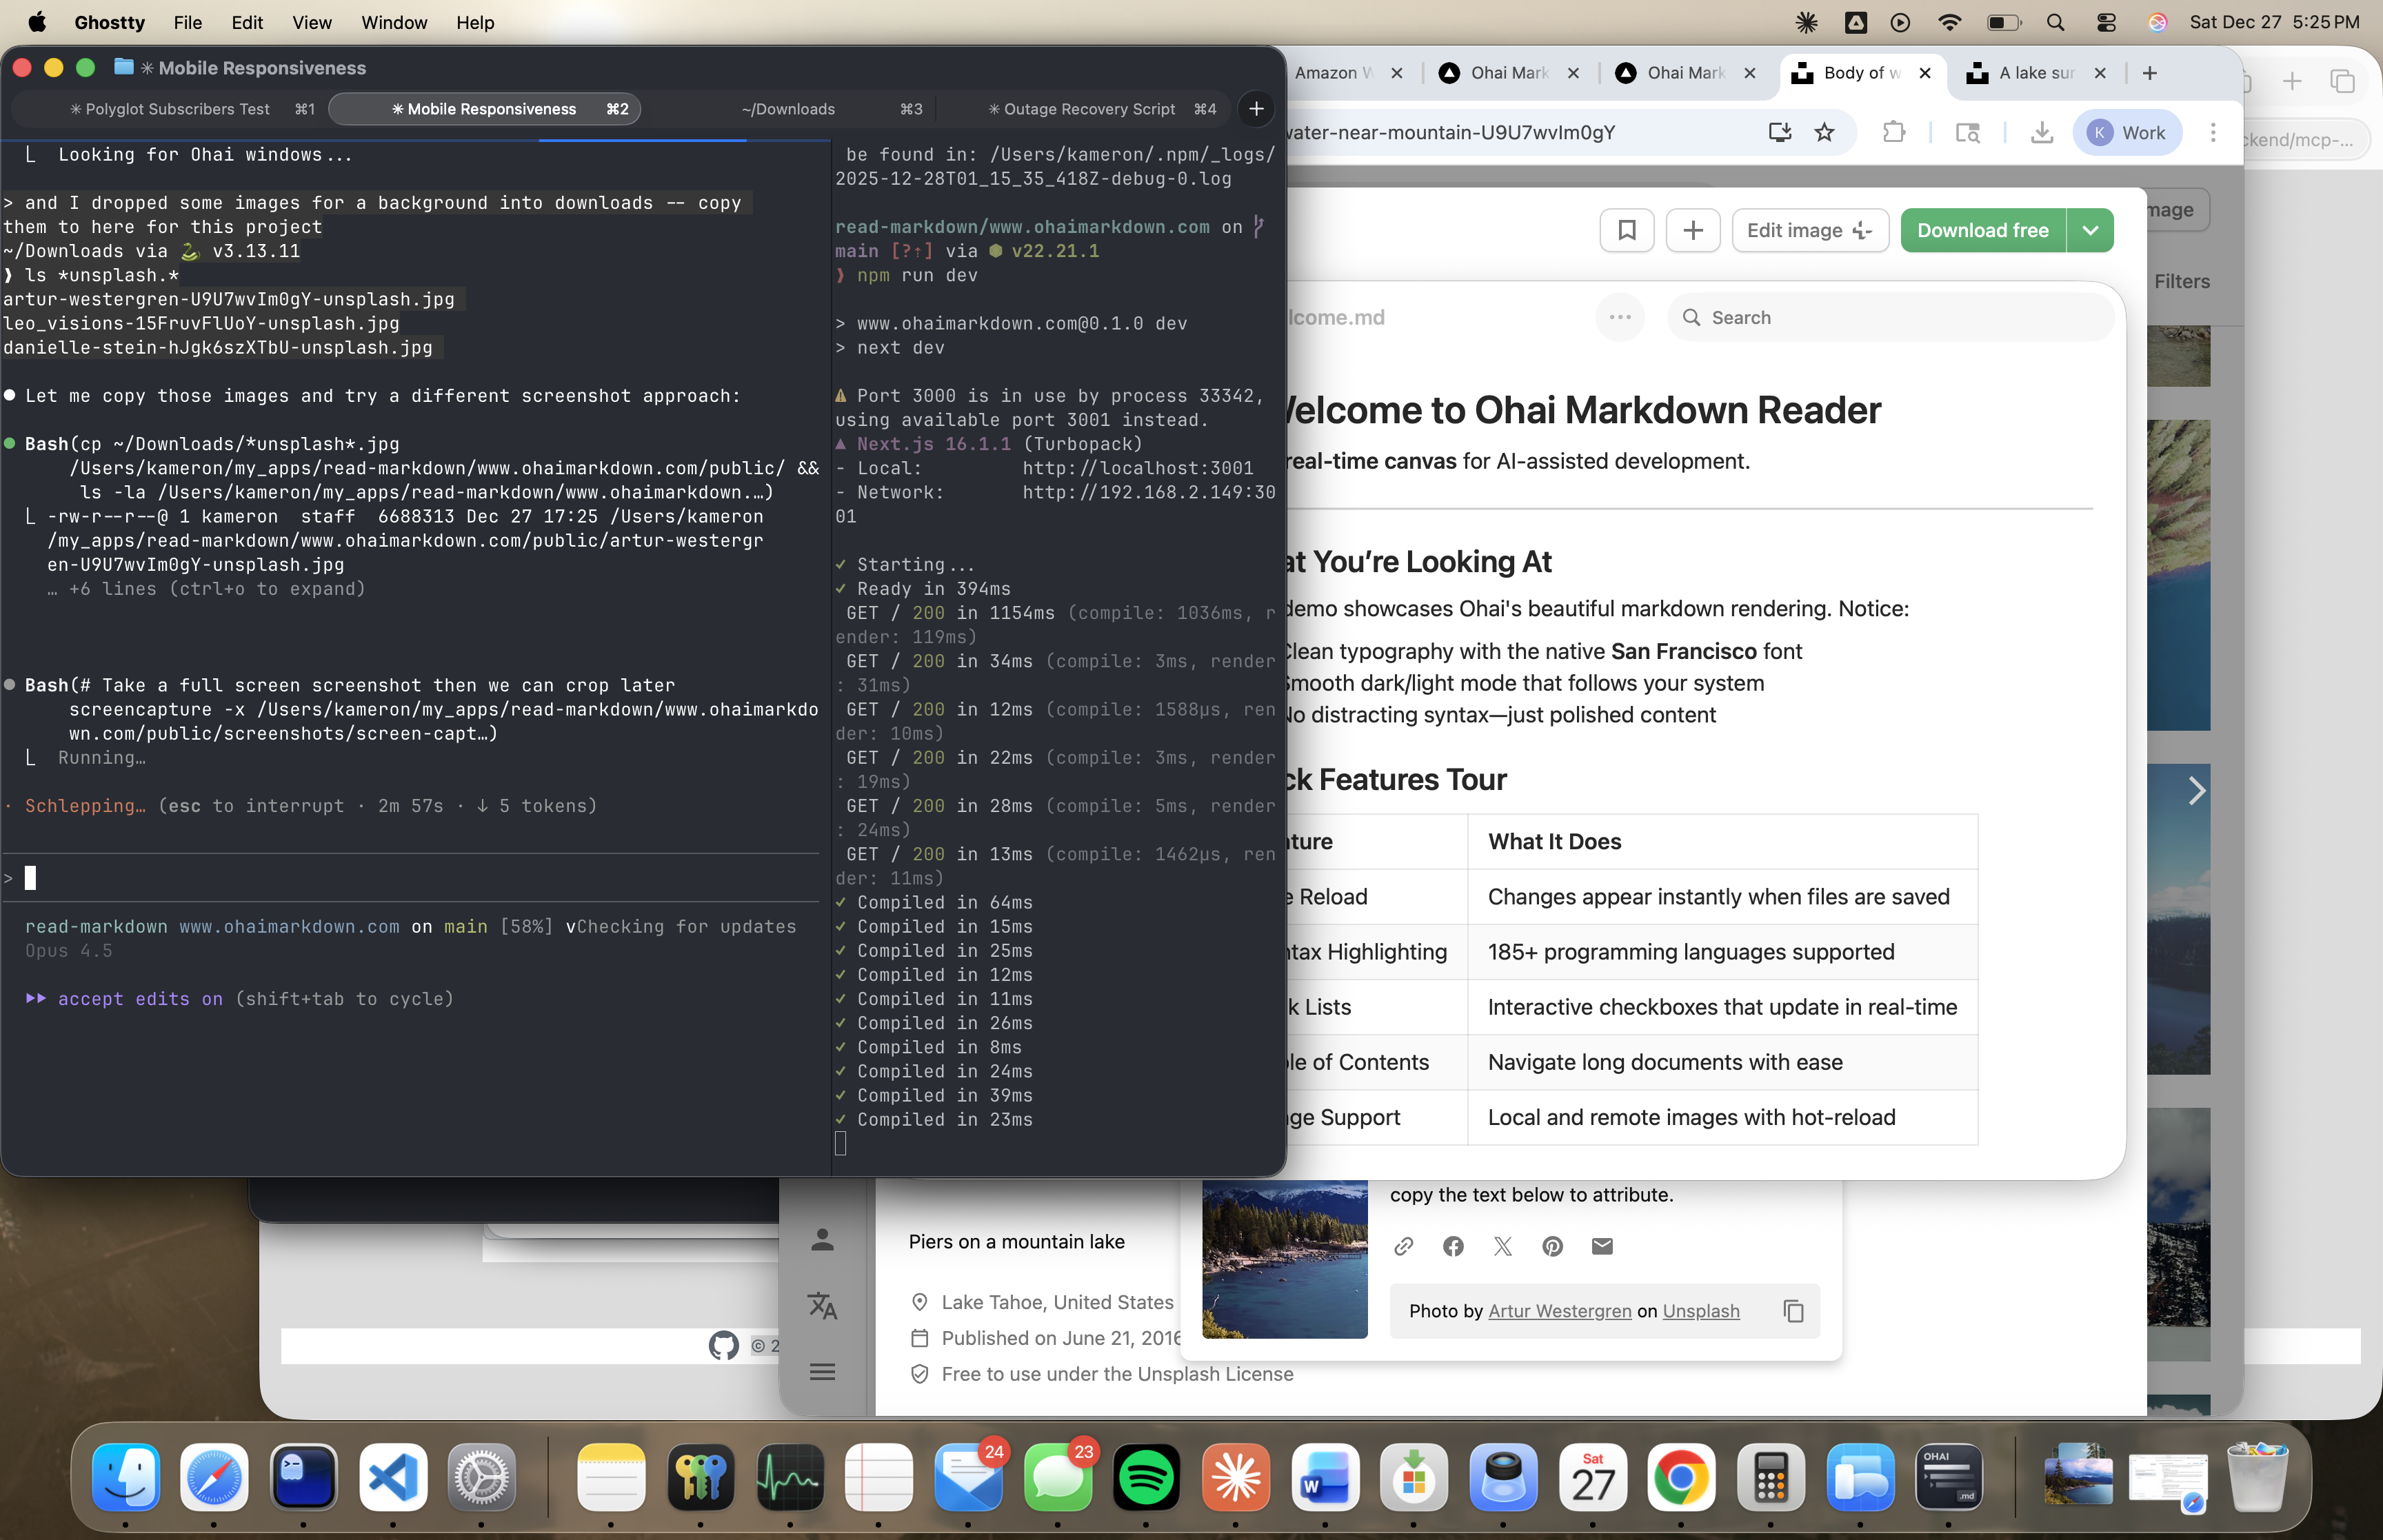Click 'Free to use under the Unsplash License' text
Screen dimensions: 2383x1540
[1117, 1374]
